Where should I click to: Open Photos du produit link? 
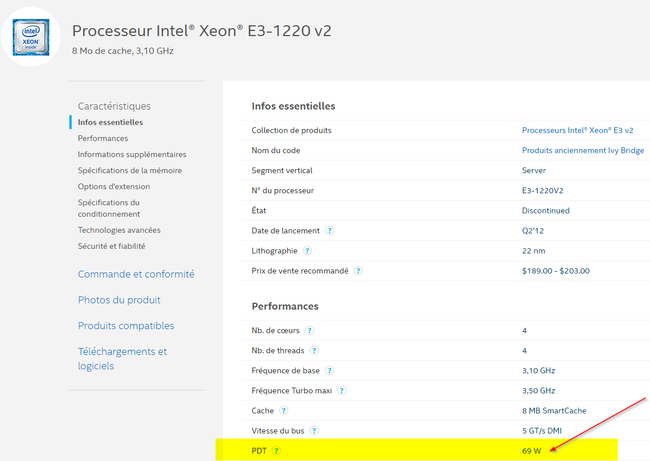[x=119, y=300]
